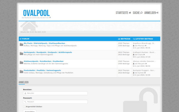The height and width of the screenshot is (112, 179).
Task: Click view-latest-post icon next to Eymen
Action: [145, 73]
